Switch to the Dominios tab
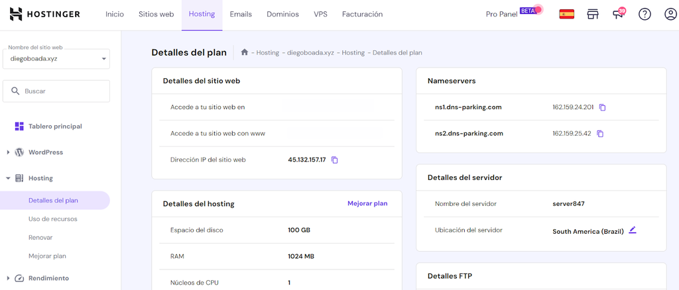Image resolution: width=679 pixels, height=290 pixels. click(282, 14)
